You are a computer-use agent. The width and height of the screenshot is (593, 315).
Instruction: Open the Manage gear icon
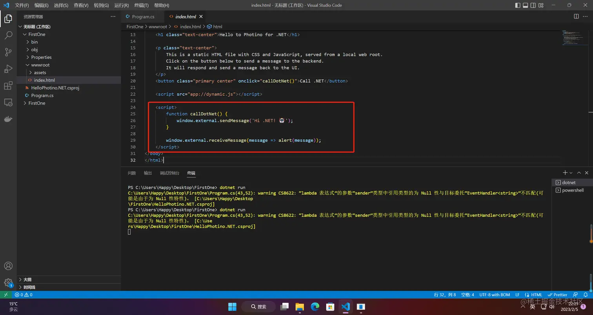(x=8, y=282)
